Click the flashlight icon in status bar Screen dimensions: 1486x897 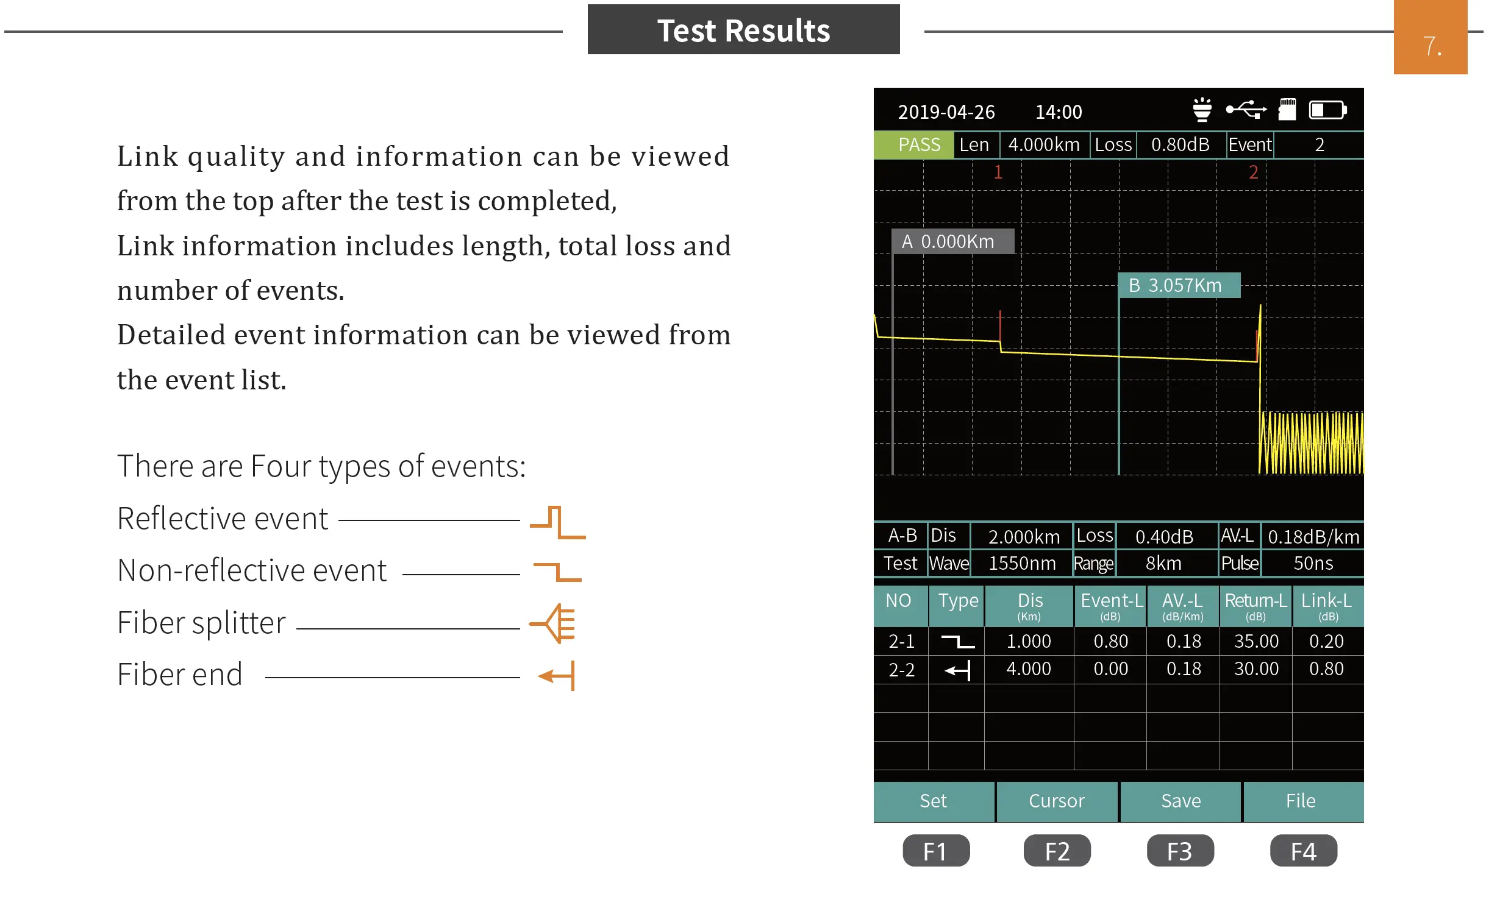coord(1202,110)
